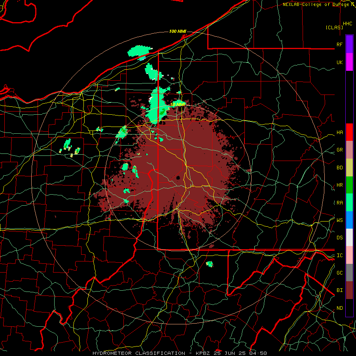Image resolution: width=356 pixels, height=356 pixels.
Task: Click the WS blue legend swatch
Action: pyautogui.click(x=349, y=220)
